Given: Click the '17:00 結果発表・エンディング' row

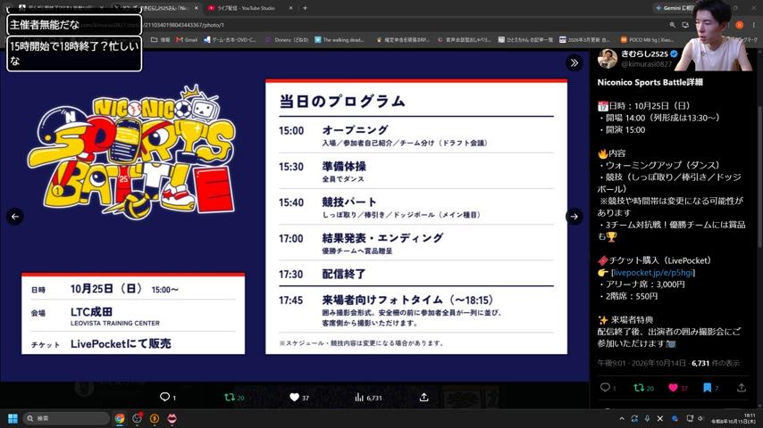Looking at the screenshot, I should tap(416, 243).
